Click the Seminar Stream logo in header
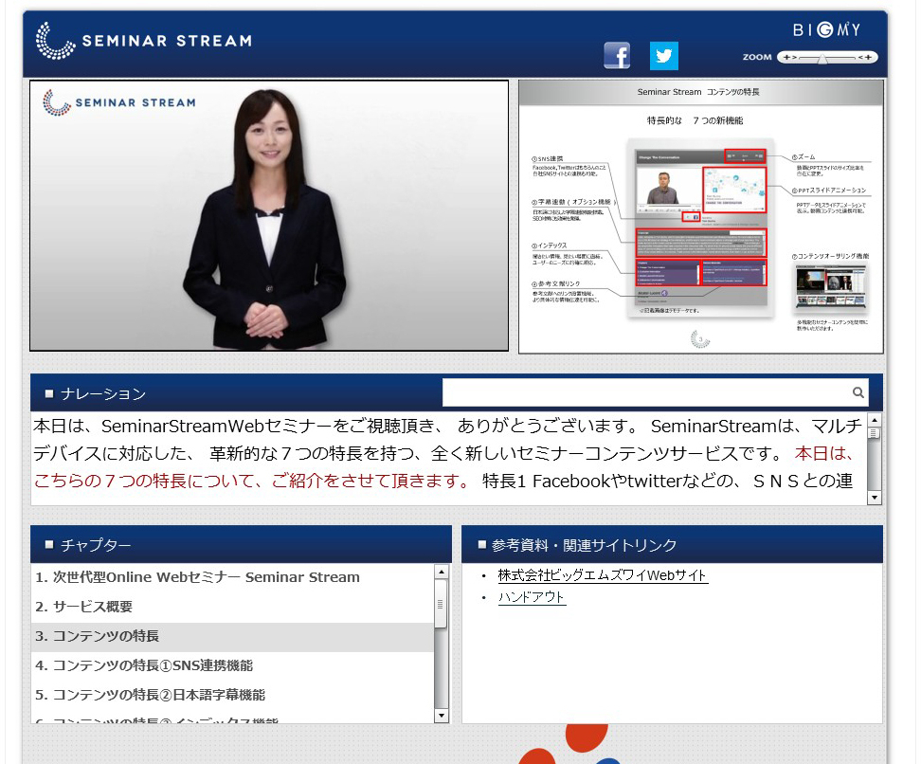 pyautogui.click(x=144, y=41)
